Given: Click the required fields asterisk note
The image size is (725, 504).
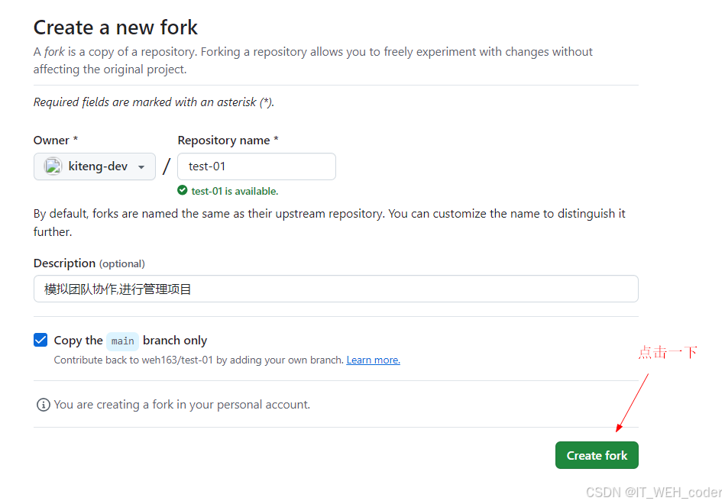Looking at the screenshot, I should click(154, 102).
